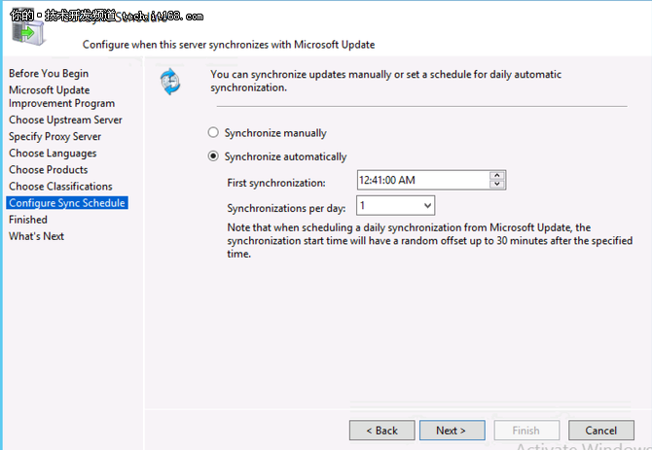
Task: Open Choose Products step
Action: [x=49, y=170]
